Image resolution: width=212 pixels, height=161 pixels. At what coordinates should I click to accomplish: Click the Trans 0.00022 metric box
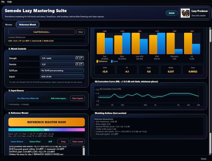pos(193,70)
